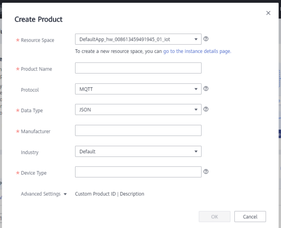The height and width of the screenshot is (228, 281).
Task: Follow the 'go to the instance details page' link
Action: coord(197,51)
